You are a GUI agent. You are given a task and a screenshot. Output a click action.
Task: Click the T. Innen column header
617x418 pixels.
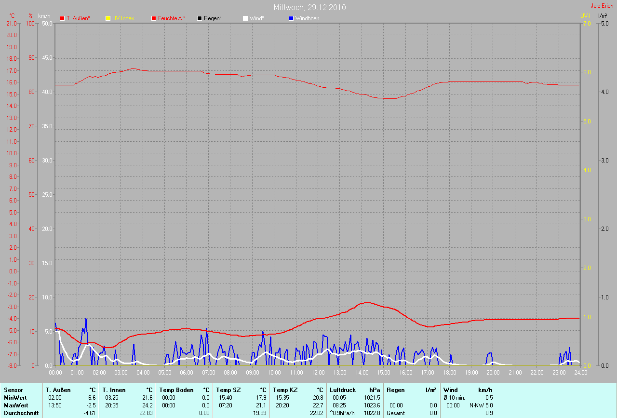pyautogui.click(x=114, y=390)
